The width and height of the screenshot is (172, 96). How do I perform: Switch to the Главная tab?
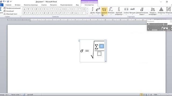(x=8, y=5)
